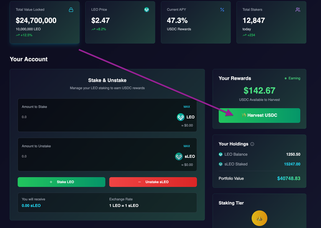Image resolution: width=321 pixels, height=228 pixels.
Task: Click the sLEO token icon in unstake field
Action: tap(179, 156)
